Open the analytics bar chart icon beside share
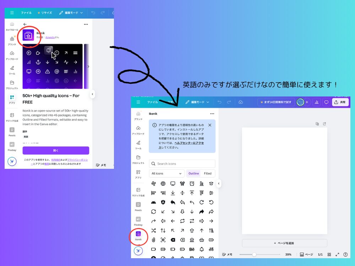355x266 pixels. [x=317, y=102]
